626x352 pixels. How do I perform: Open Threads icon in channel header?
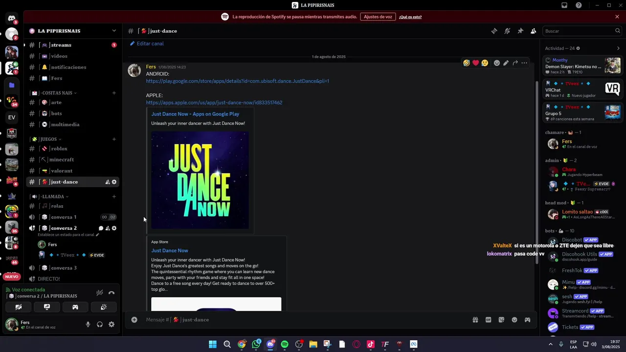pyautogui.click(x=494, y=31)
